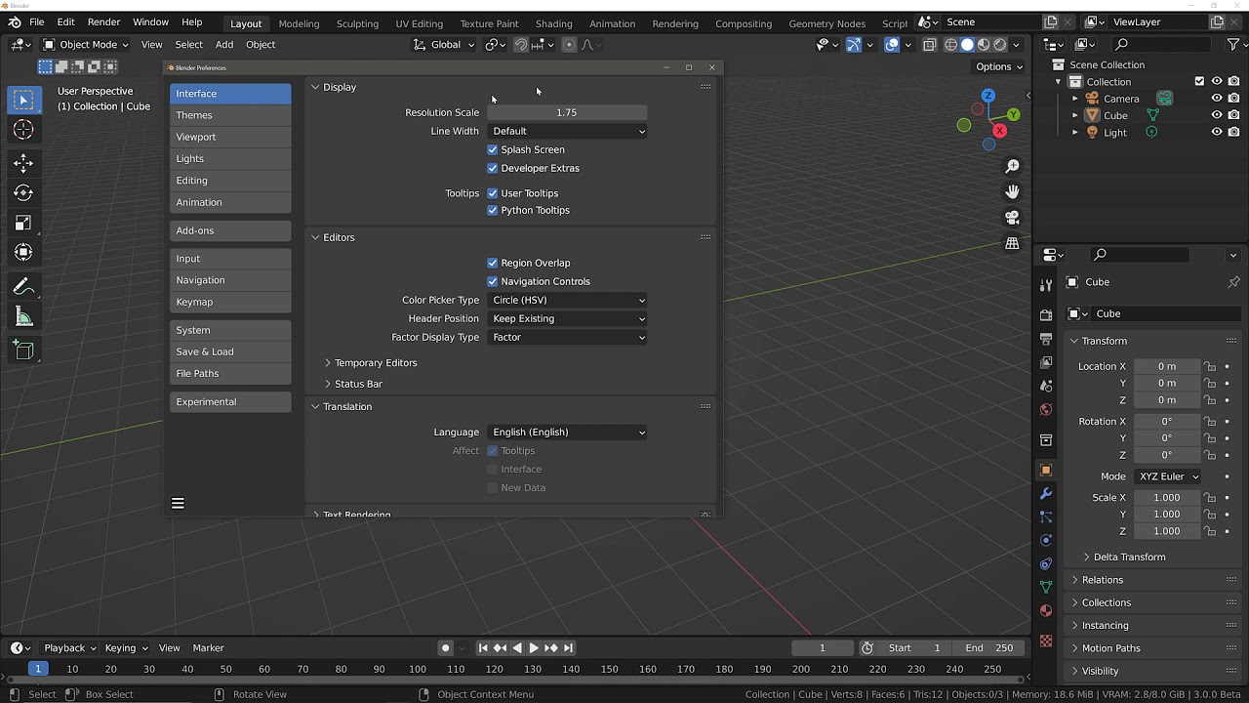This screenshot has width=1249, height=703.
Task: Hide the Cube using its eye toggle
Action: [1217, 115]
